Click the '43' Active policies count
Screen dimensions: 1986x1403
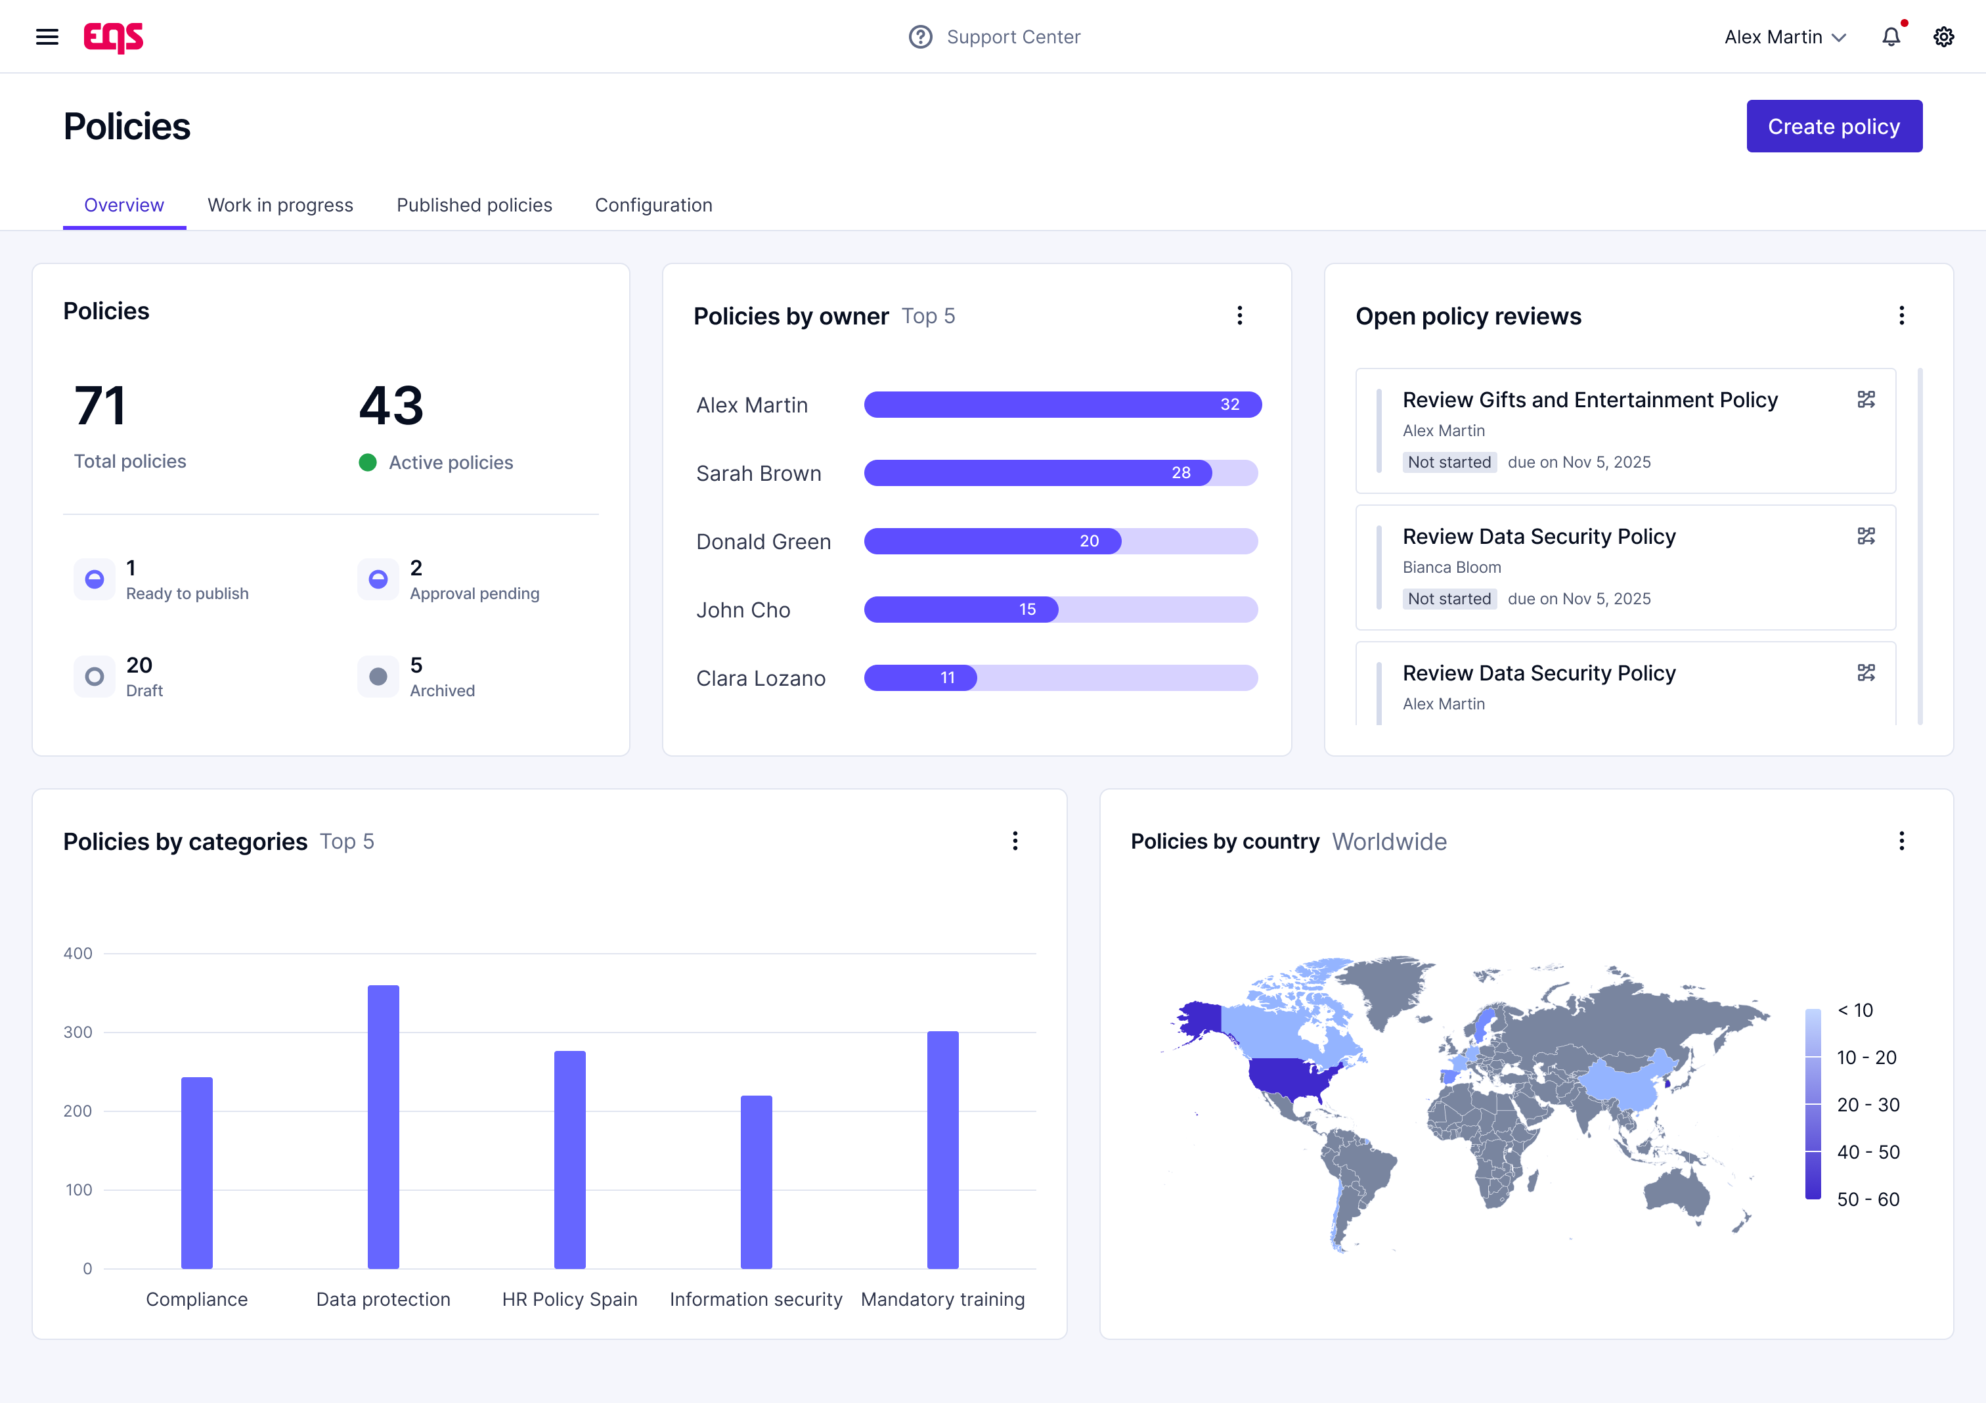pos(391,406)
